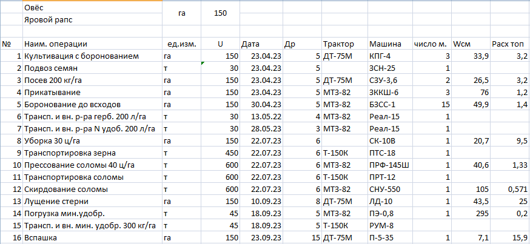Click the 'Машина' column header
The height and width of the screenshot is (244, 530).
[x=390, y=44]
